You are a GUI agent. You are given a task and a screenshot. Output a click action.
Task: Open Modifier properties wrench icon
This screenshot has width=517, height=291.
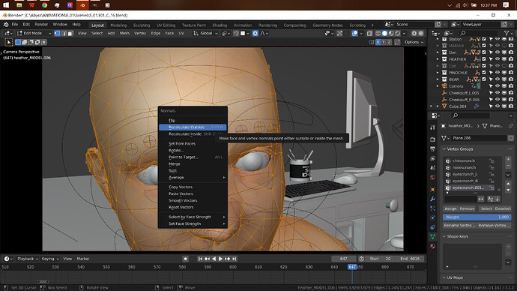[x=432, y=199]
